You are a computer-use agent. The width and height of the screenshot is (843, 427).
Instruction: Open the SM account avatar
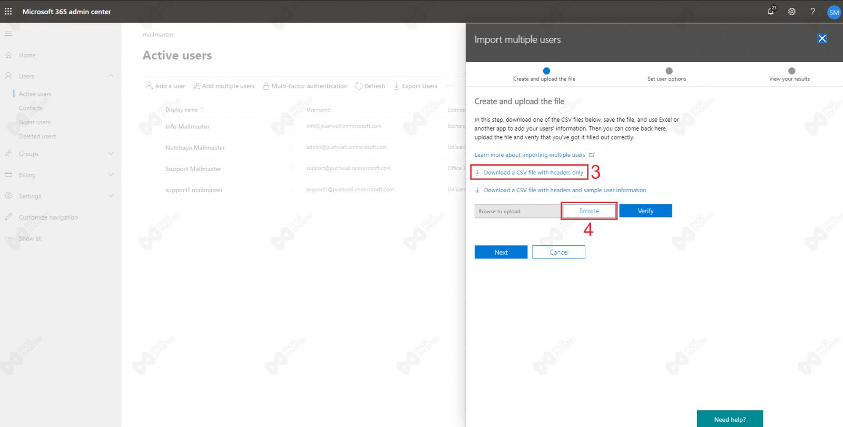834,12
